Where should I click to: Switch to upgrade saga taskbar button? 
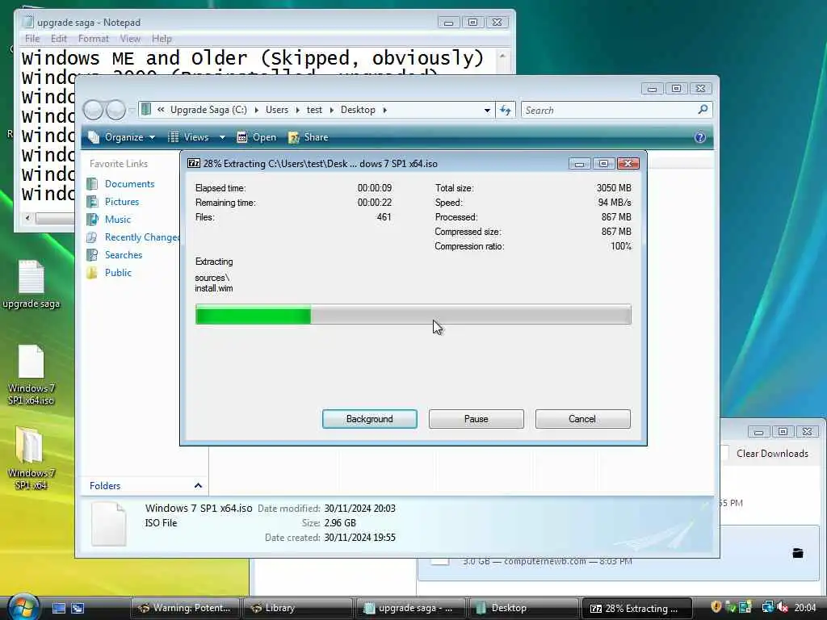[x=411, y=609]
